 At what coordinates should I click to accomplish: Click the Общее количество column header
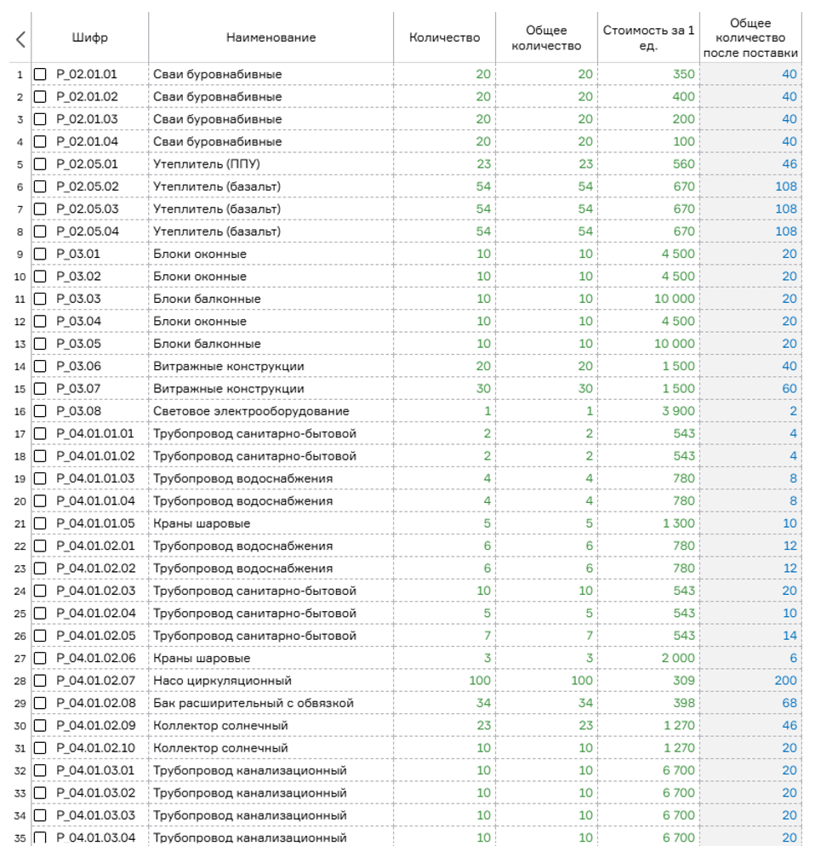tap(546, 37)
